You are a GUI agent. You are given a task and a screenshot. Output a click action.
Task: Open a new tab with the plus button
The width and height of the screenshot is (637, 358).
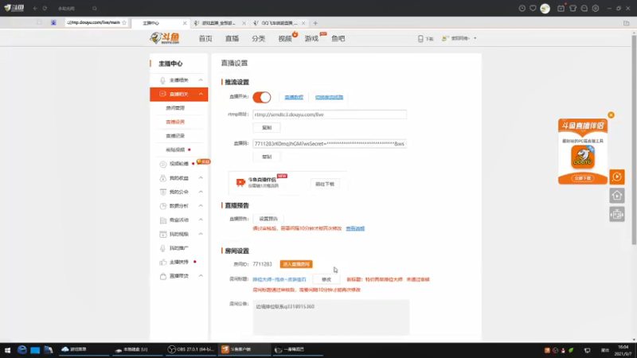(x=315, y=23)
